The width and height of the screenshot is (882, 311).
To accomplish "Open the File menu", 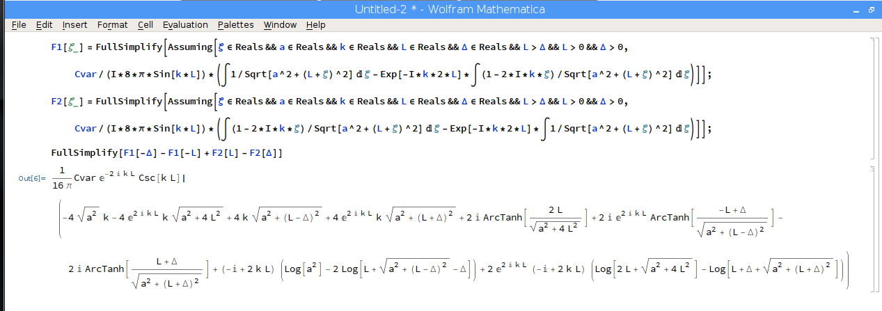I will coord(19,25).
